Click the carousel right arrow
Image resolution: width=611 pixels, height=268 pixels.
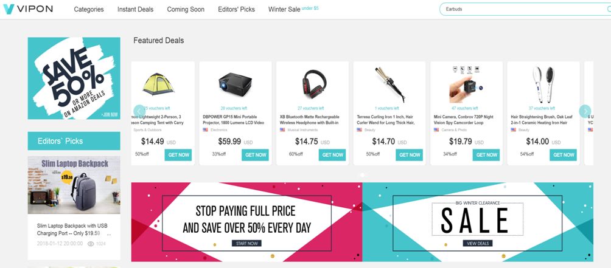click(585, 111)
